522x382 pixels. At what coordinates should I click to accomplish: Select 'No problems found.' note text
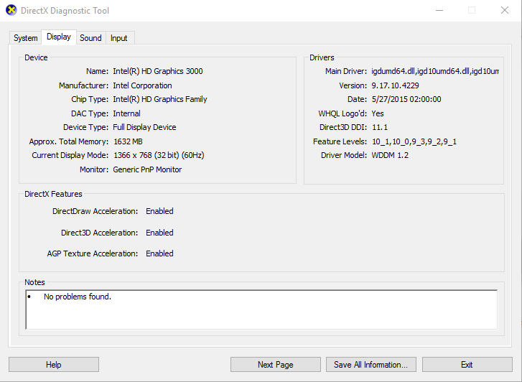tap(78, 297)
